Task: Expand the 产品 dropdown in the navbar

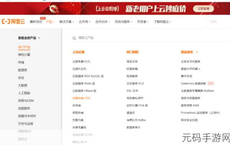Action: pos(50,22)
